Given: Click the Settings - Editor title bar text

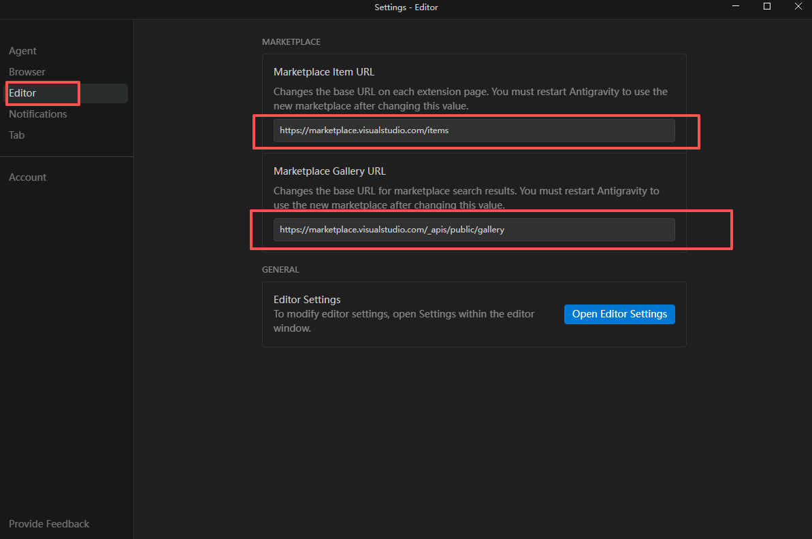Looking at the screenshot, I should click(406, 7).
